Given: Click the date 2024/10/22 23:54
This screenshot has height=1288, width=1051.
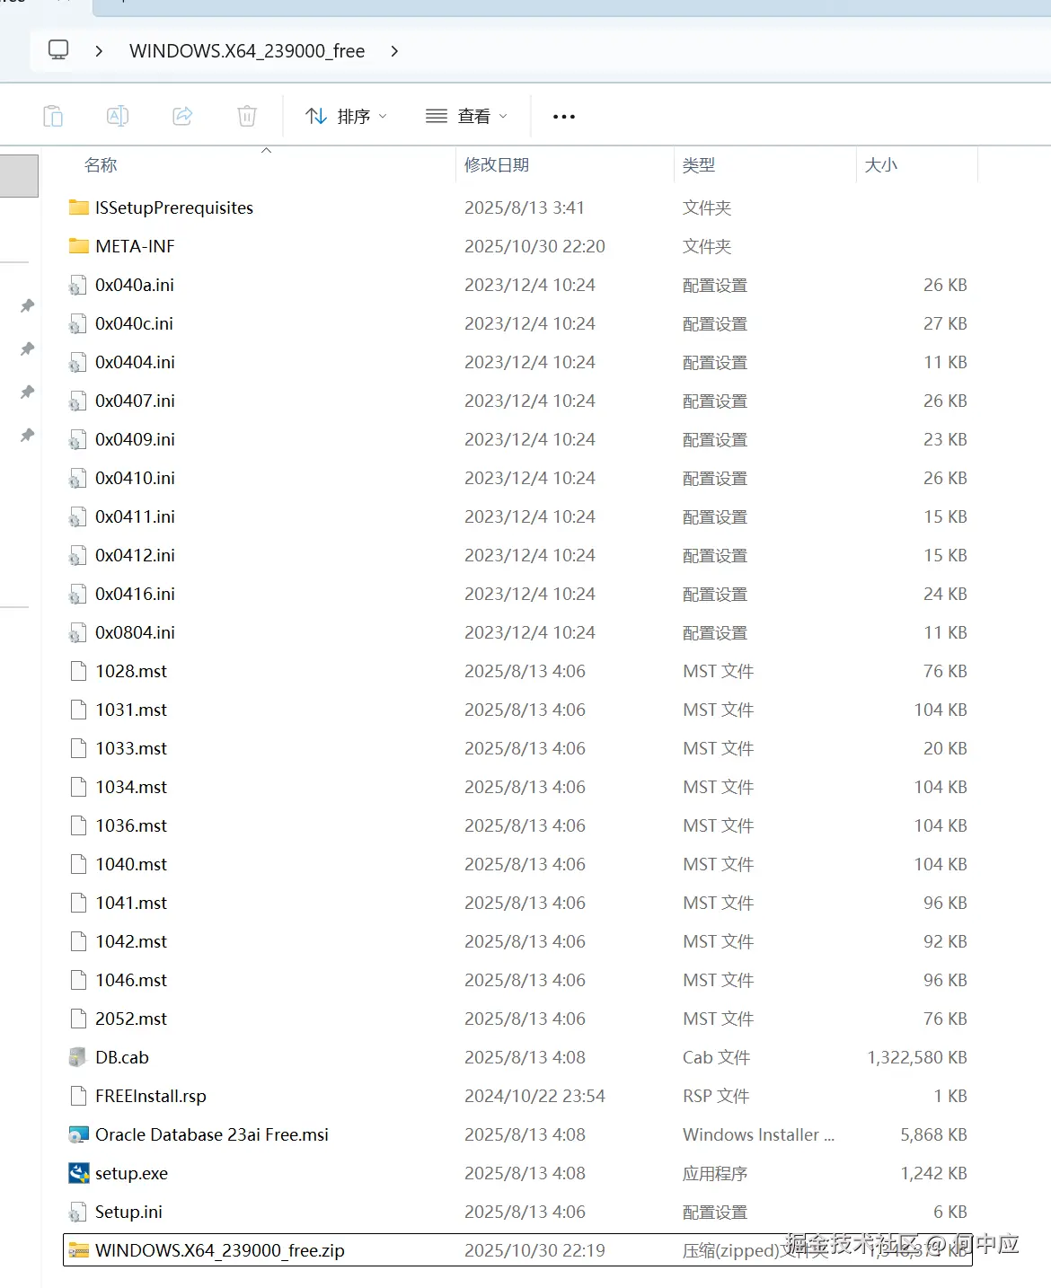Looking at the screenshot, I should click(534, 1096).
